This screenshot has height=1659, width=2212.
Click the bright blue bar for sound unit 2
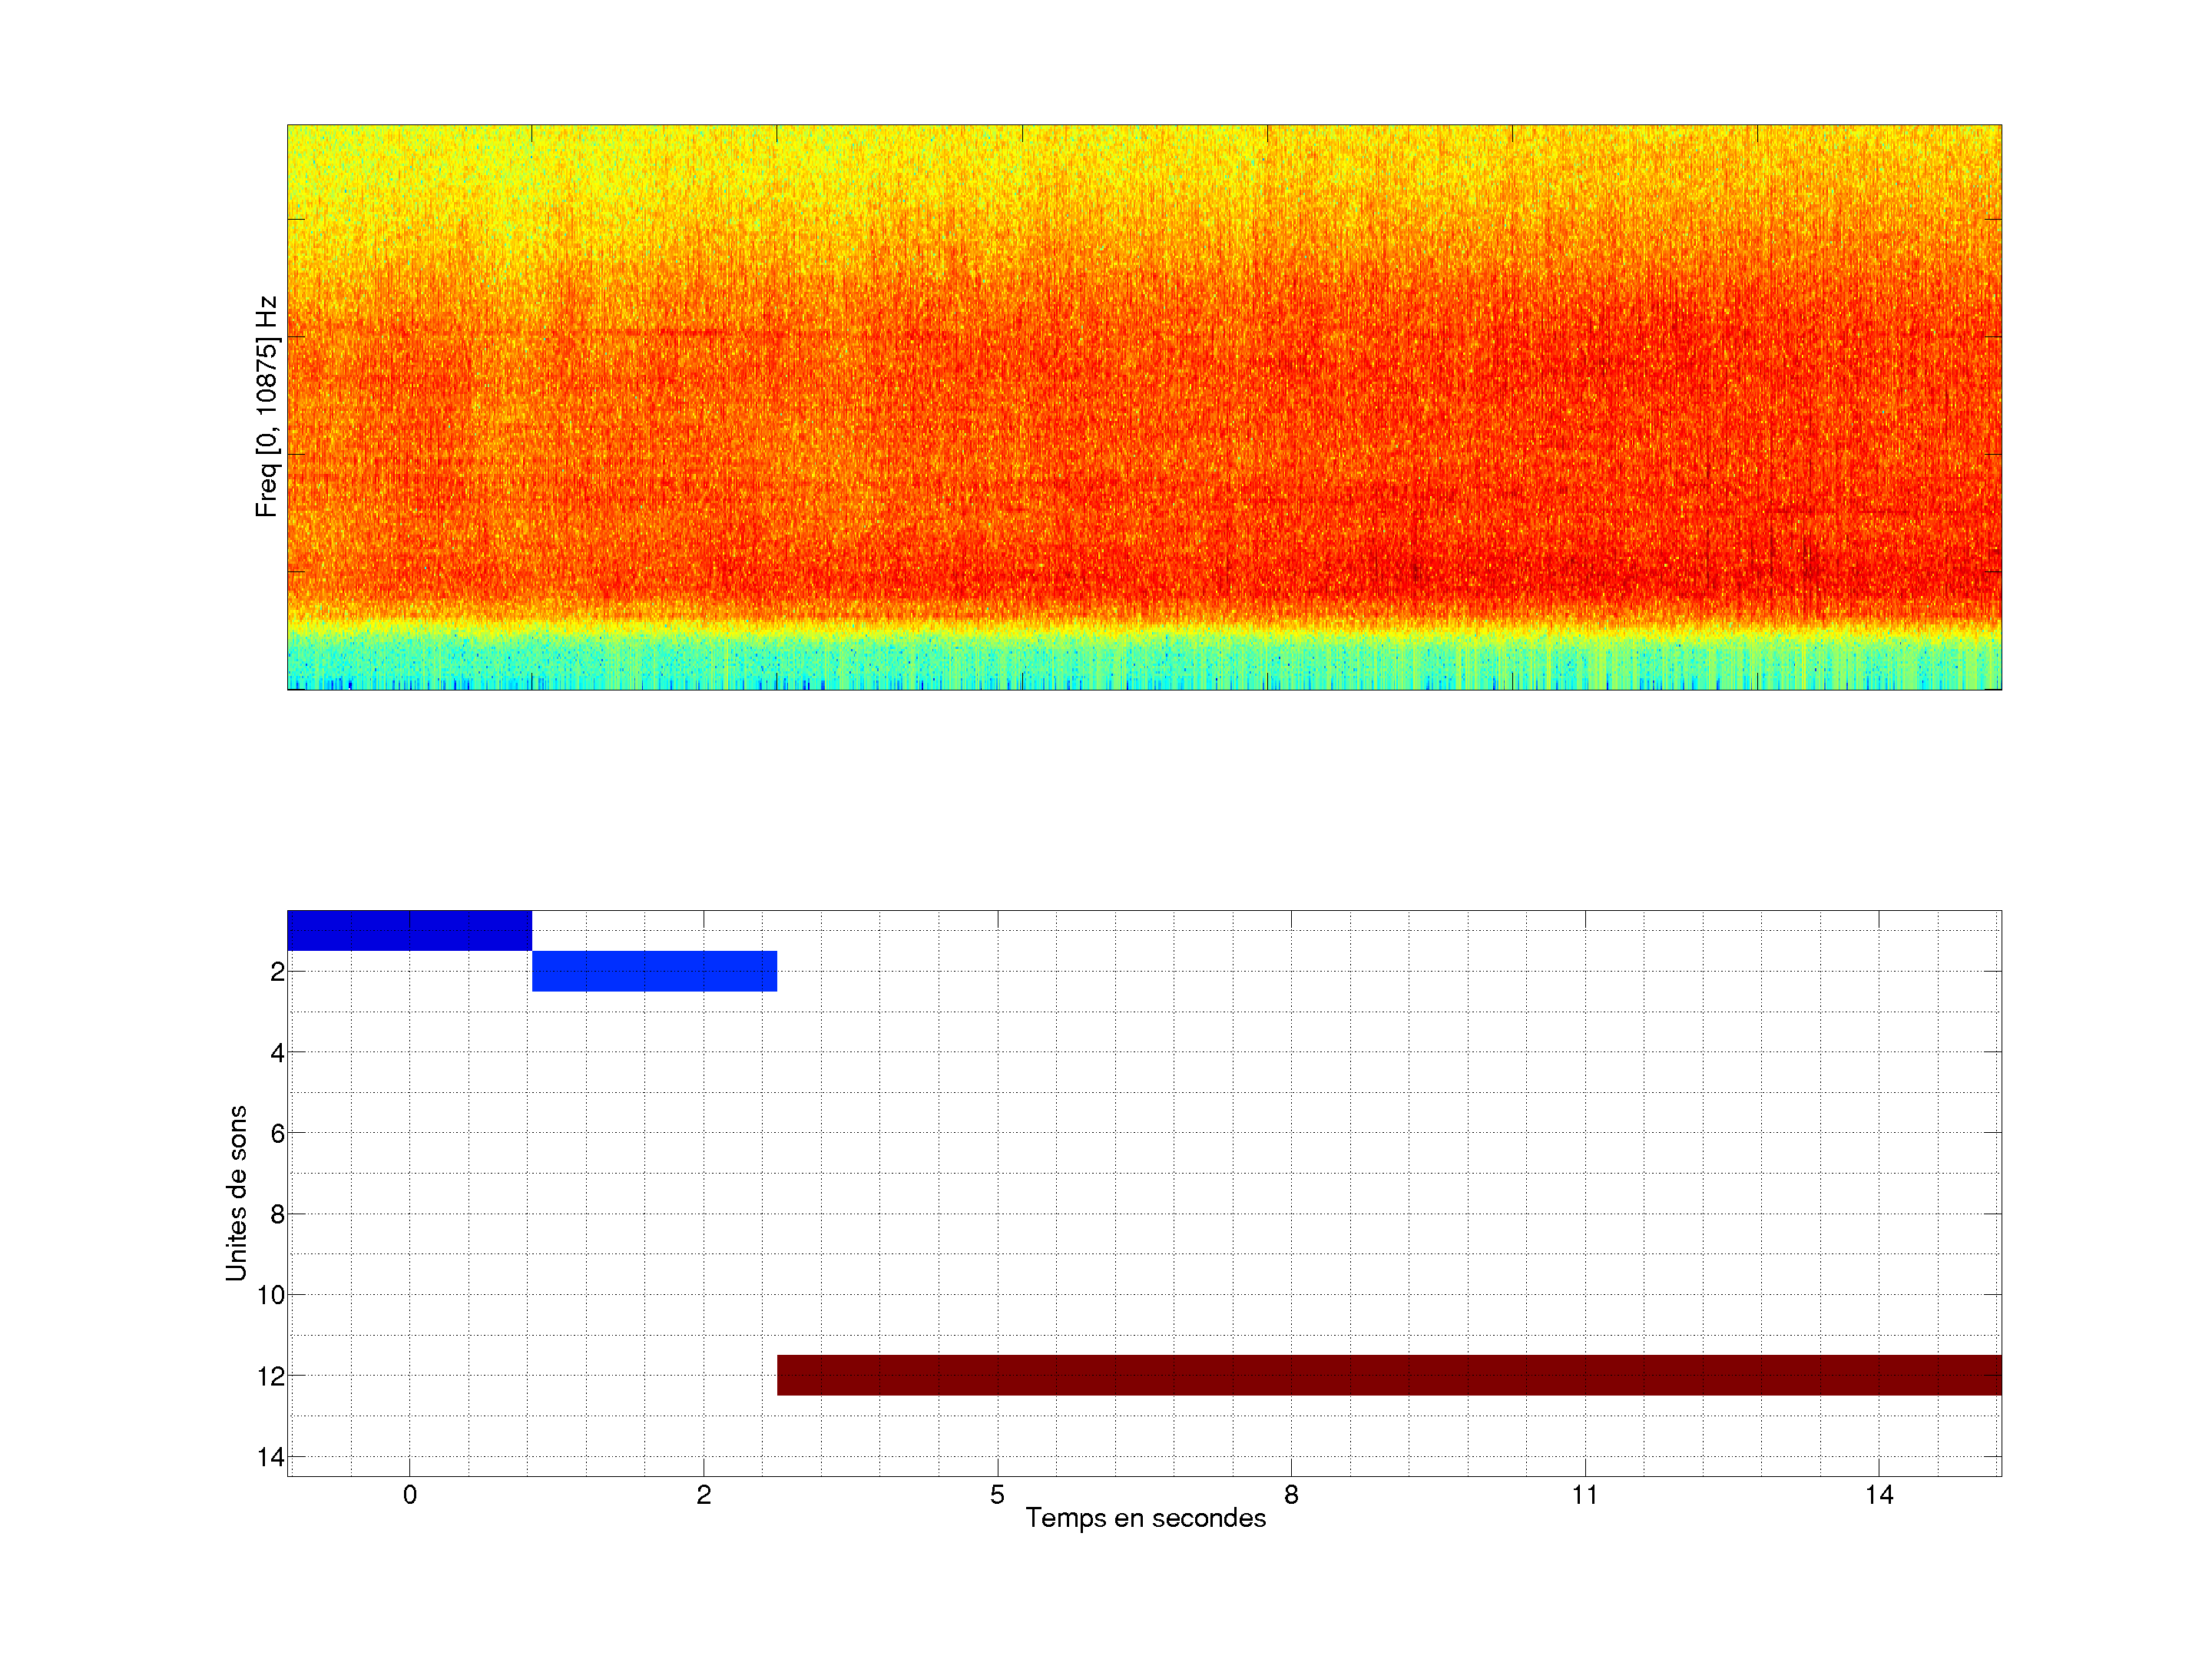[654, 971]
